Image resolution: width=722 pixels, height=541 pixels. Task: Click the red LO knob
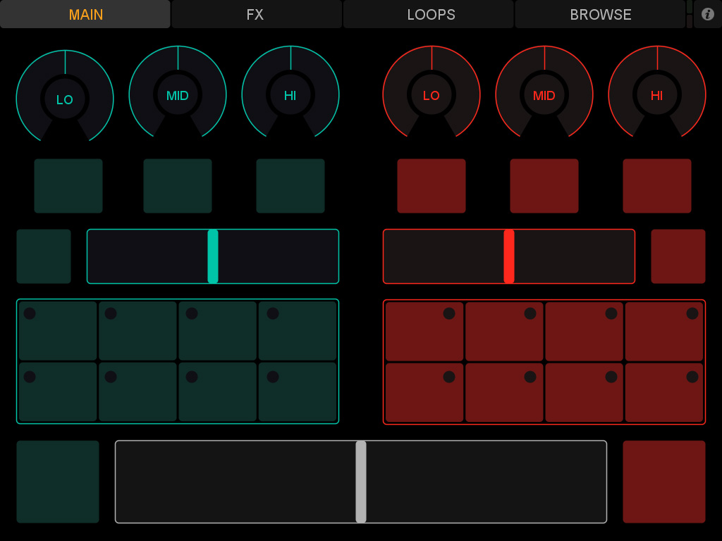point(432,95)
